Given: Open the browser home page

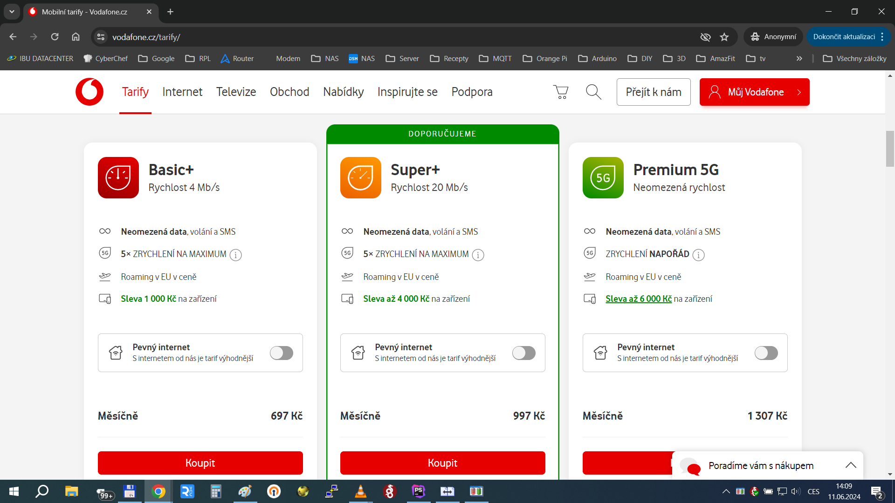Looking at the screenshot, I should [x=76, y=37].
